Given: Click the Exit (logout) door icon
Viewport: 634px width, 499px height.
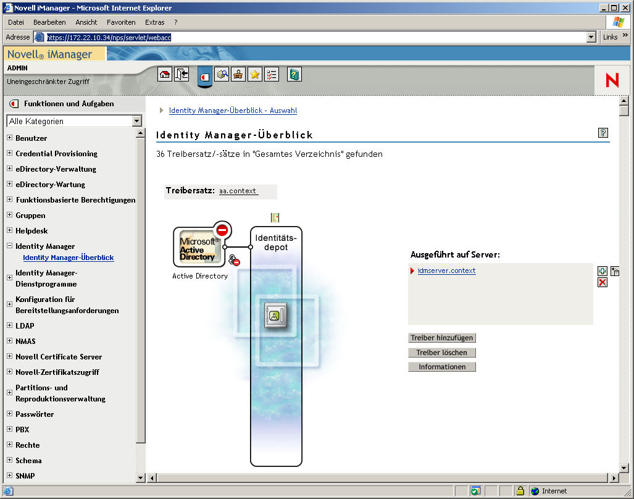Looking at the screenshot, I should click(x=181, y=73).
